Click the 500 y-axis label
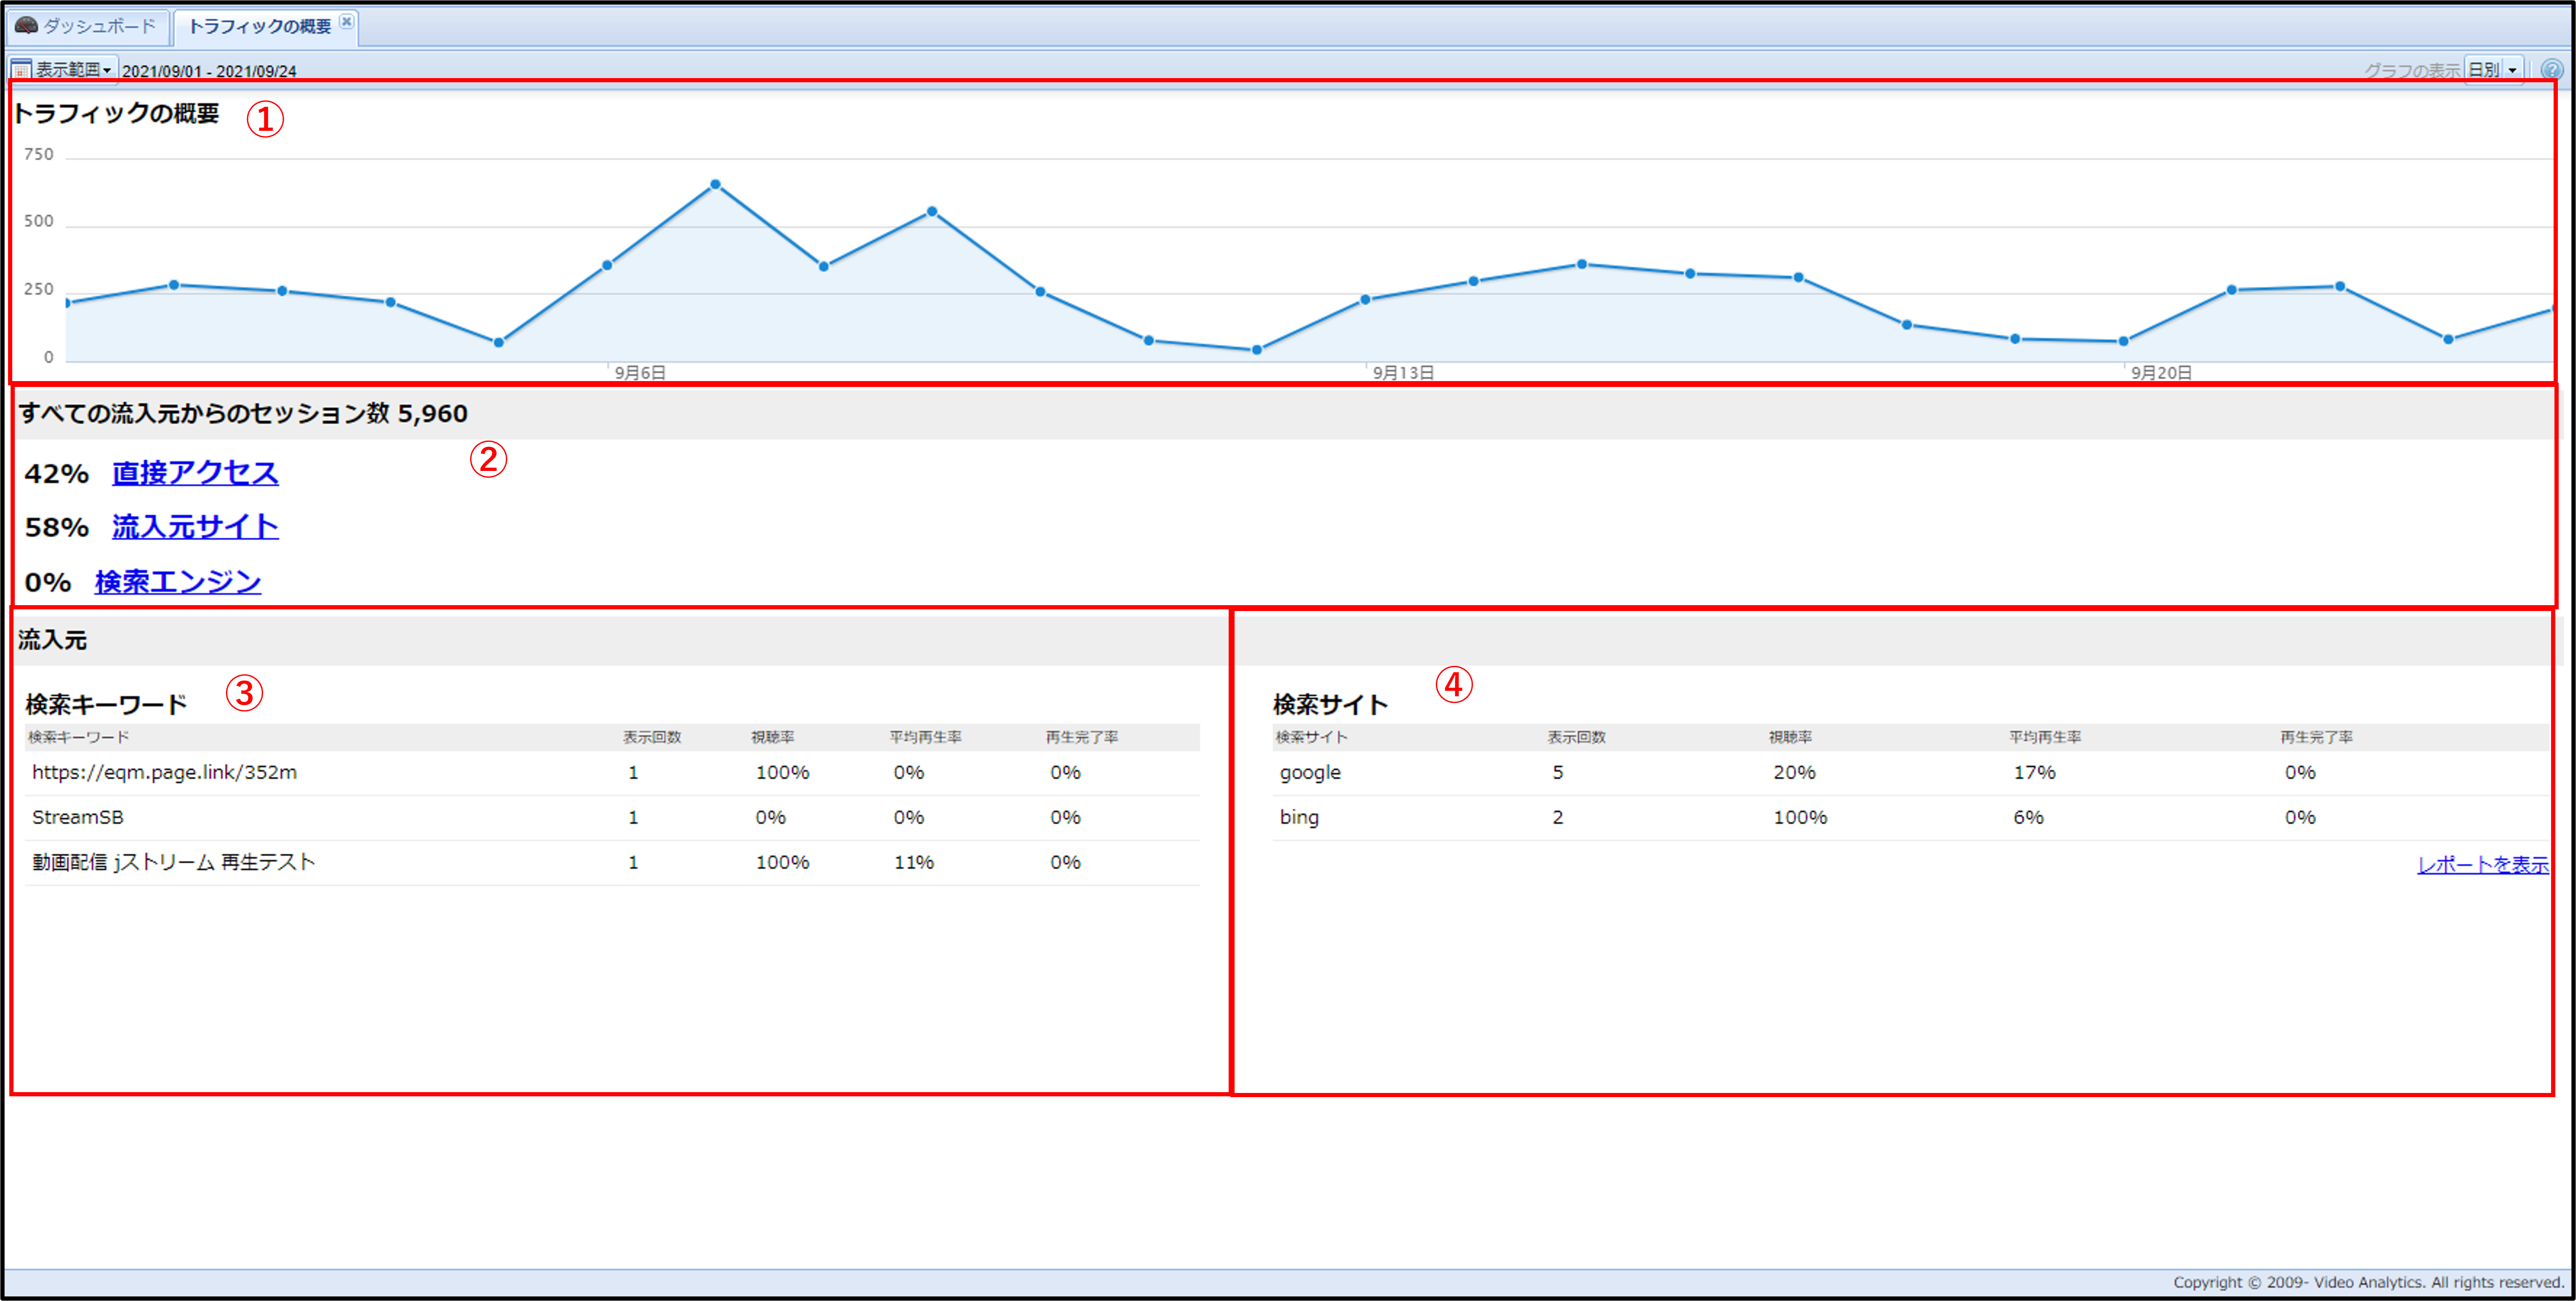Screen dimensions: 2576x1301 (x=39, y=221)
